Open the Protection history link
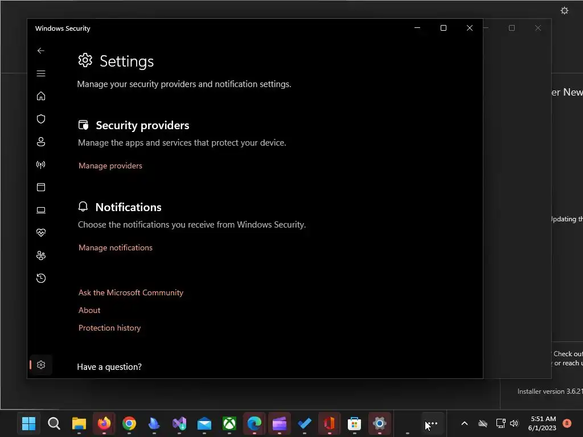The image size is (583, 437). pyautogui.click(x=110, y=328)
